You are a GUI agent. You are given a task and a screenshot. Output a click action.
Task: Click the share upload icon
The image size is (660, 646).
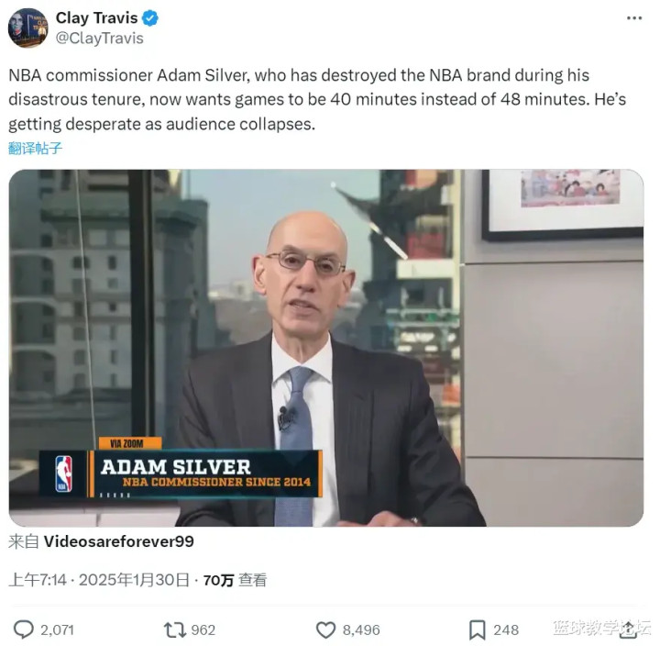(x=629, y=629)
